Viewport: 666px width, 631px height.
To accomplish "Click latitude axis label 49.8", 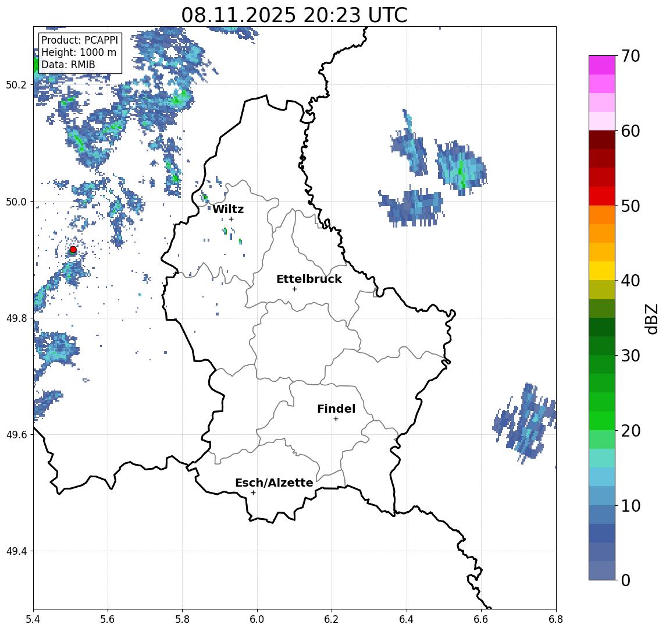I will click(x=16, y=318).
